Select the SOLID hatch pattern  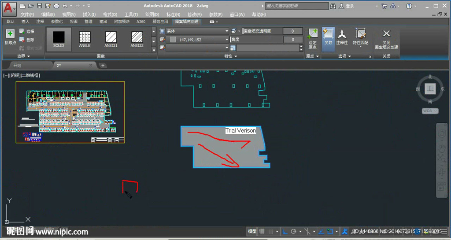59,39
